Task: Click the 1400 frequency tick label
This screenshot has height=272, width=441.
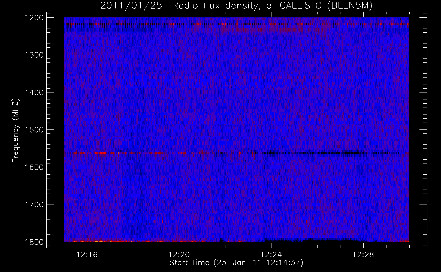Action: tap(34, 92)
